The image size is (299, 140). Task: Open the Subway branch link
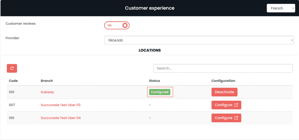[x=47, y=92]
